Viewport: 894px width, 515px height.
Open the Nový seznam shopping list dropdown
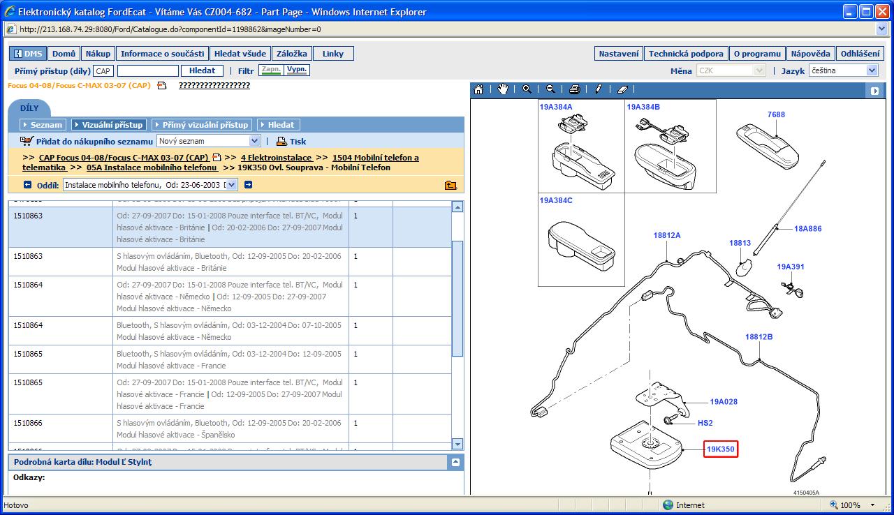254,141
